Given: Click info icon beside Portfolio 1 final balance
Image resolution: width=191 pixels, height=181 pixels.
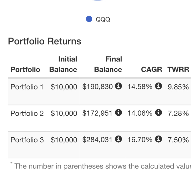Looking at the screenshot, I should (x=118, y=86).
